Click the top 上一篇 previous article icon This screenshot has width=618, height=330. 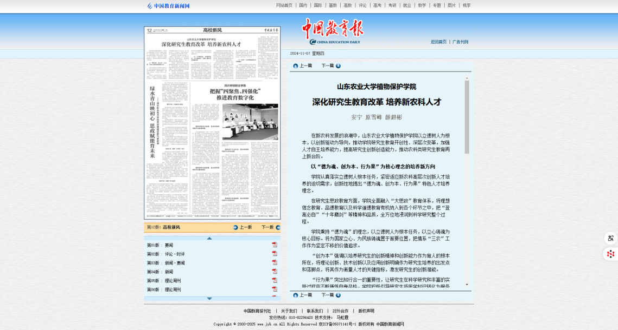pyautogui.click(x=296, y=66)
